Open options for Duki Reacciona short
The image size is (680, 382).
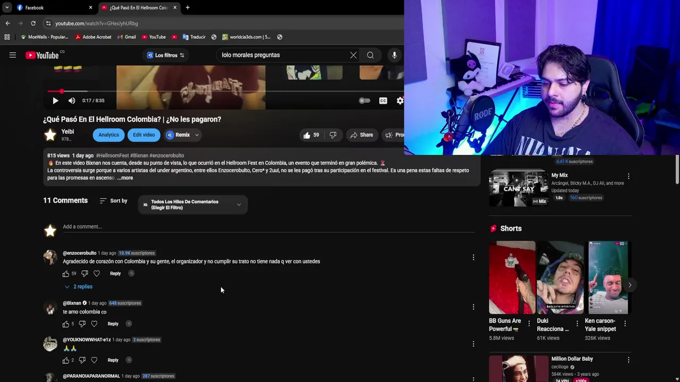(x=577, y=324)
